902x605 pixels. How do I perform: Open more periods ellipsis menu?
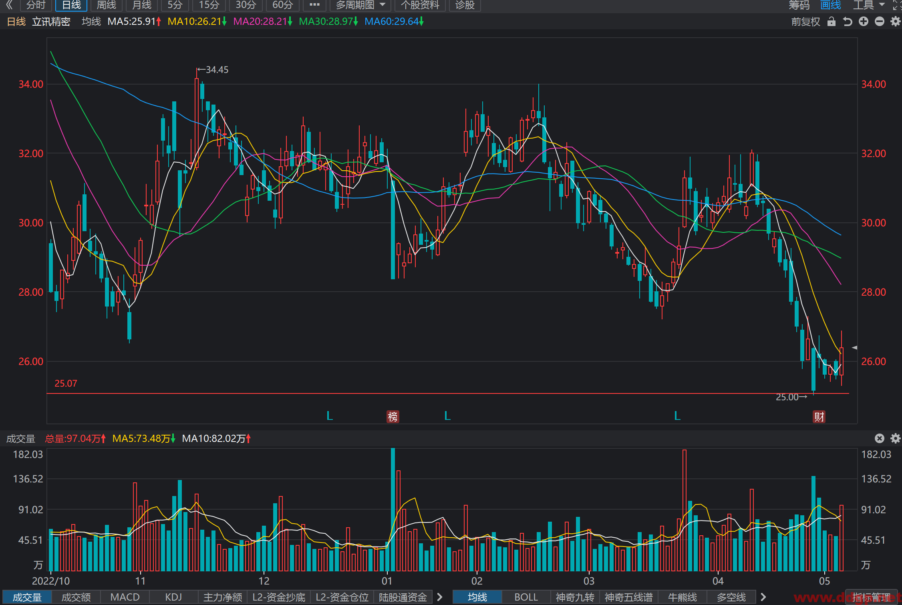pyautogui.click(x=314, y=5)
